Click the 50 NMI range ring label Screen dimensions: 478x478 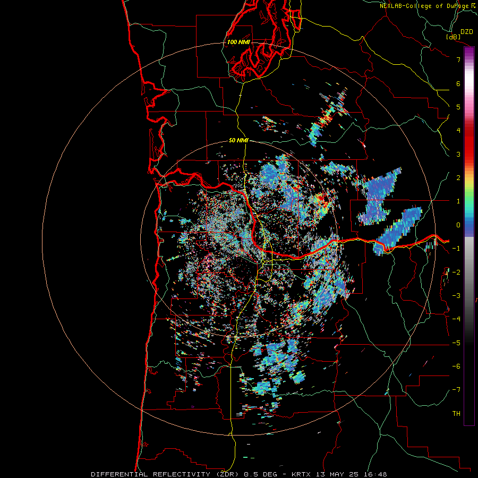[x=238, y=140]
